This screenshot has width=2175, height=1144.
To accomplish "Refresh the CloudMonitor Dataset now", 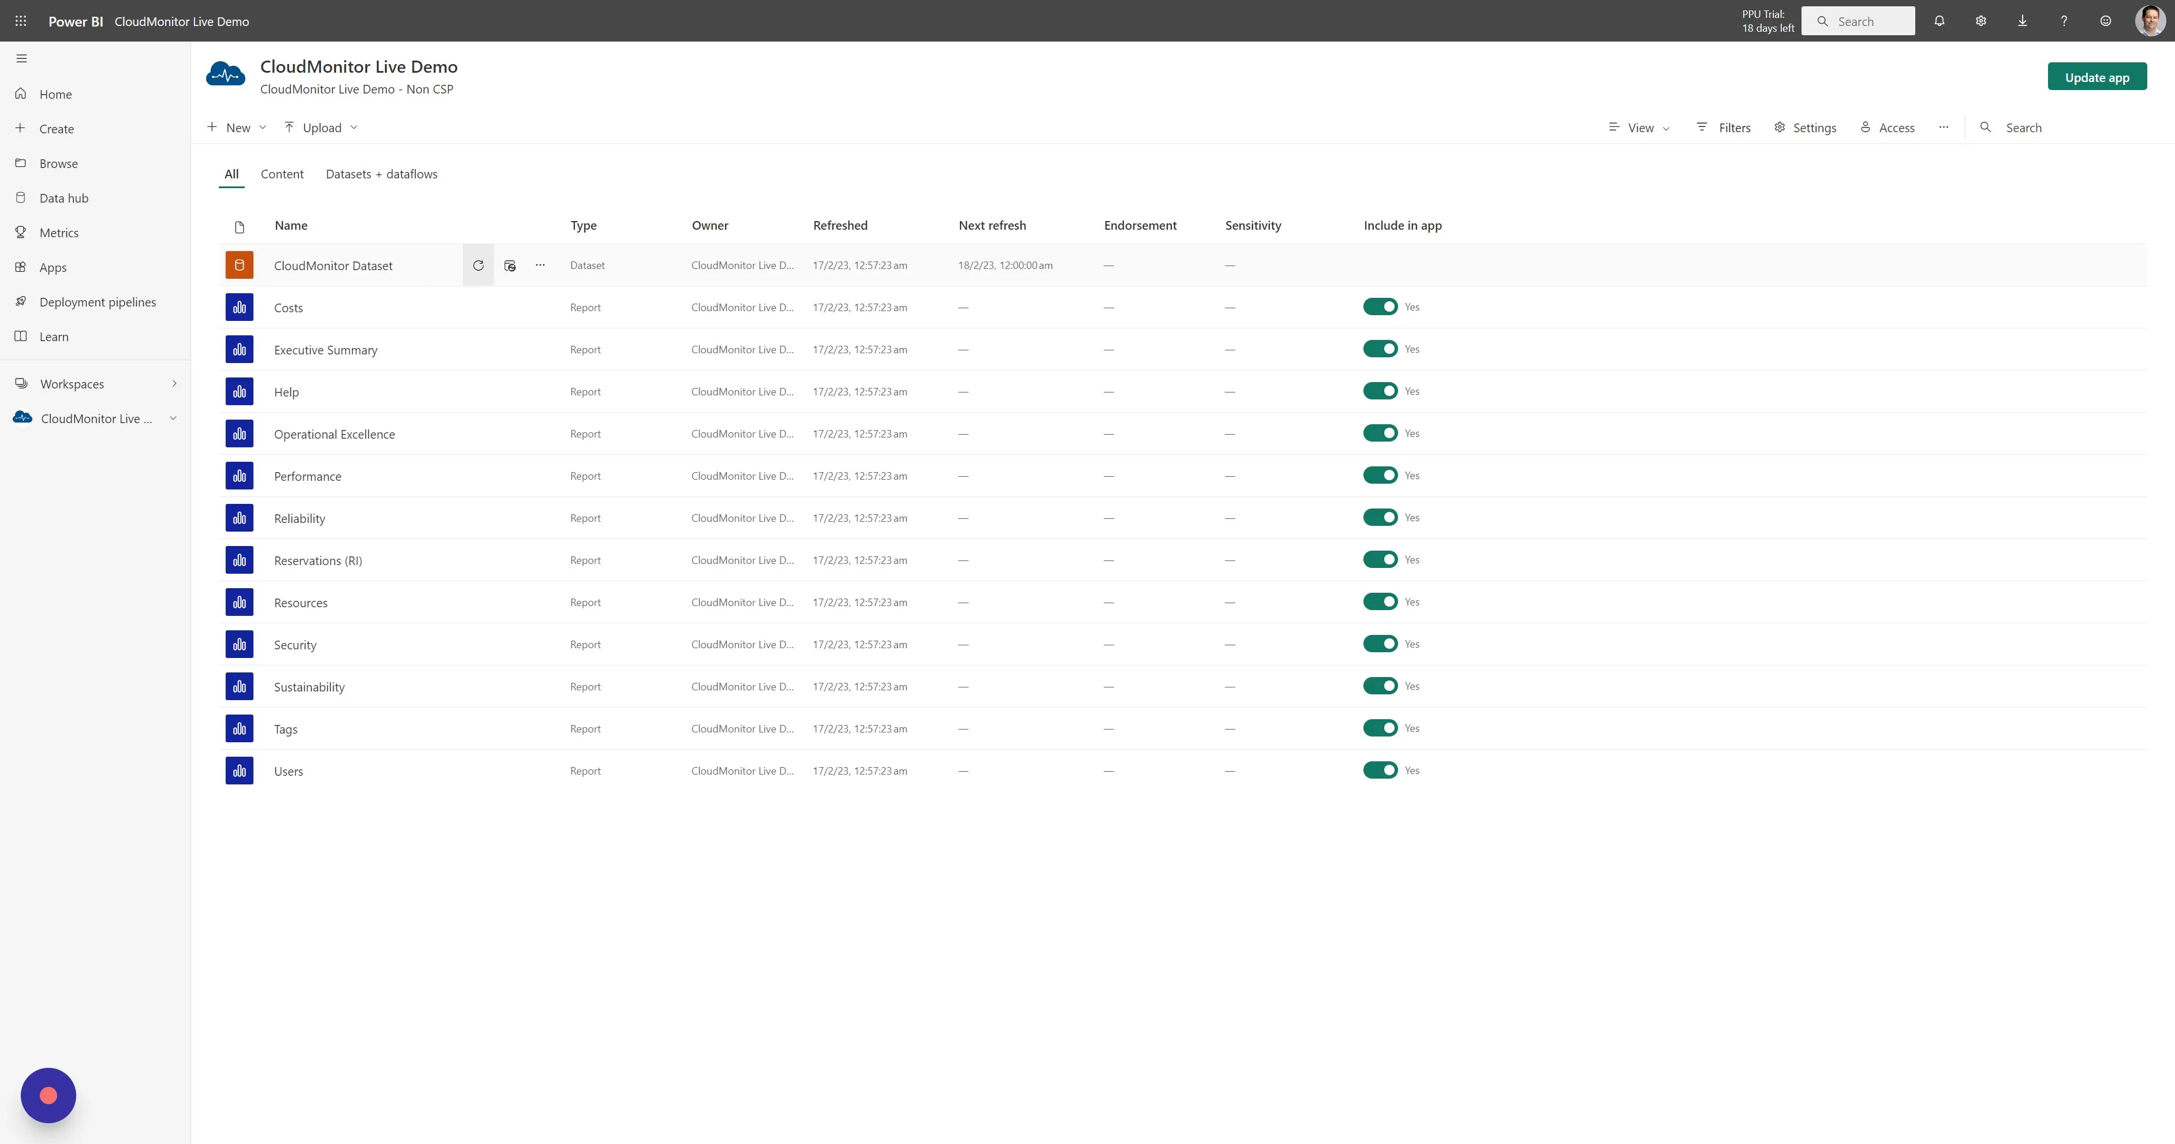I will pos(478,265).
